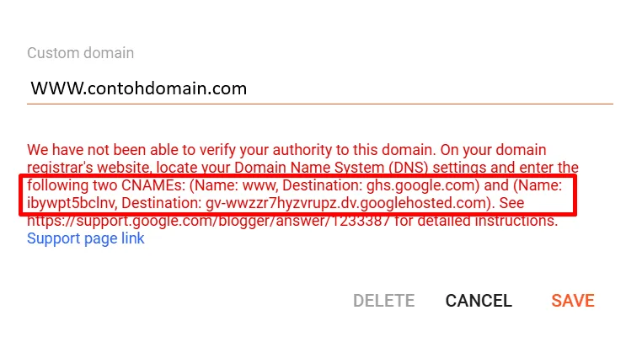Click the ibywpt5bclnv CNAME name text

coord(62,203)
